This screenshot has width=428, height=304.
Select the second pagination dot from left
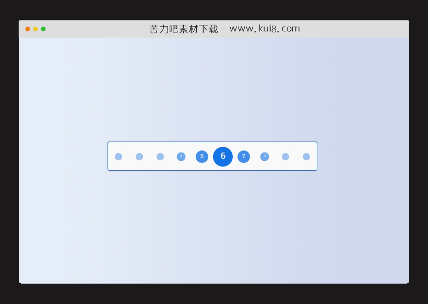tap(139, 157)
